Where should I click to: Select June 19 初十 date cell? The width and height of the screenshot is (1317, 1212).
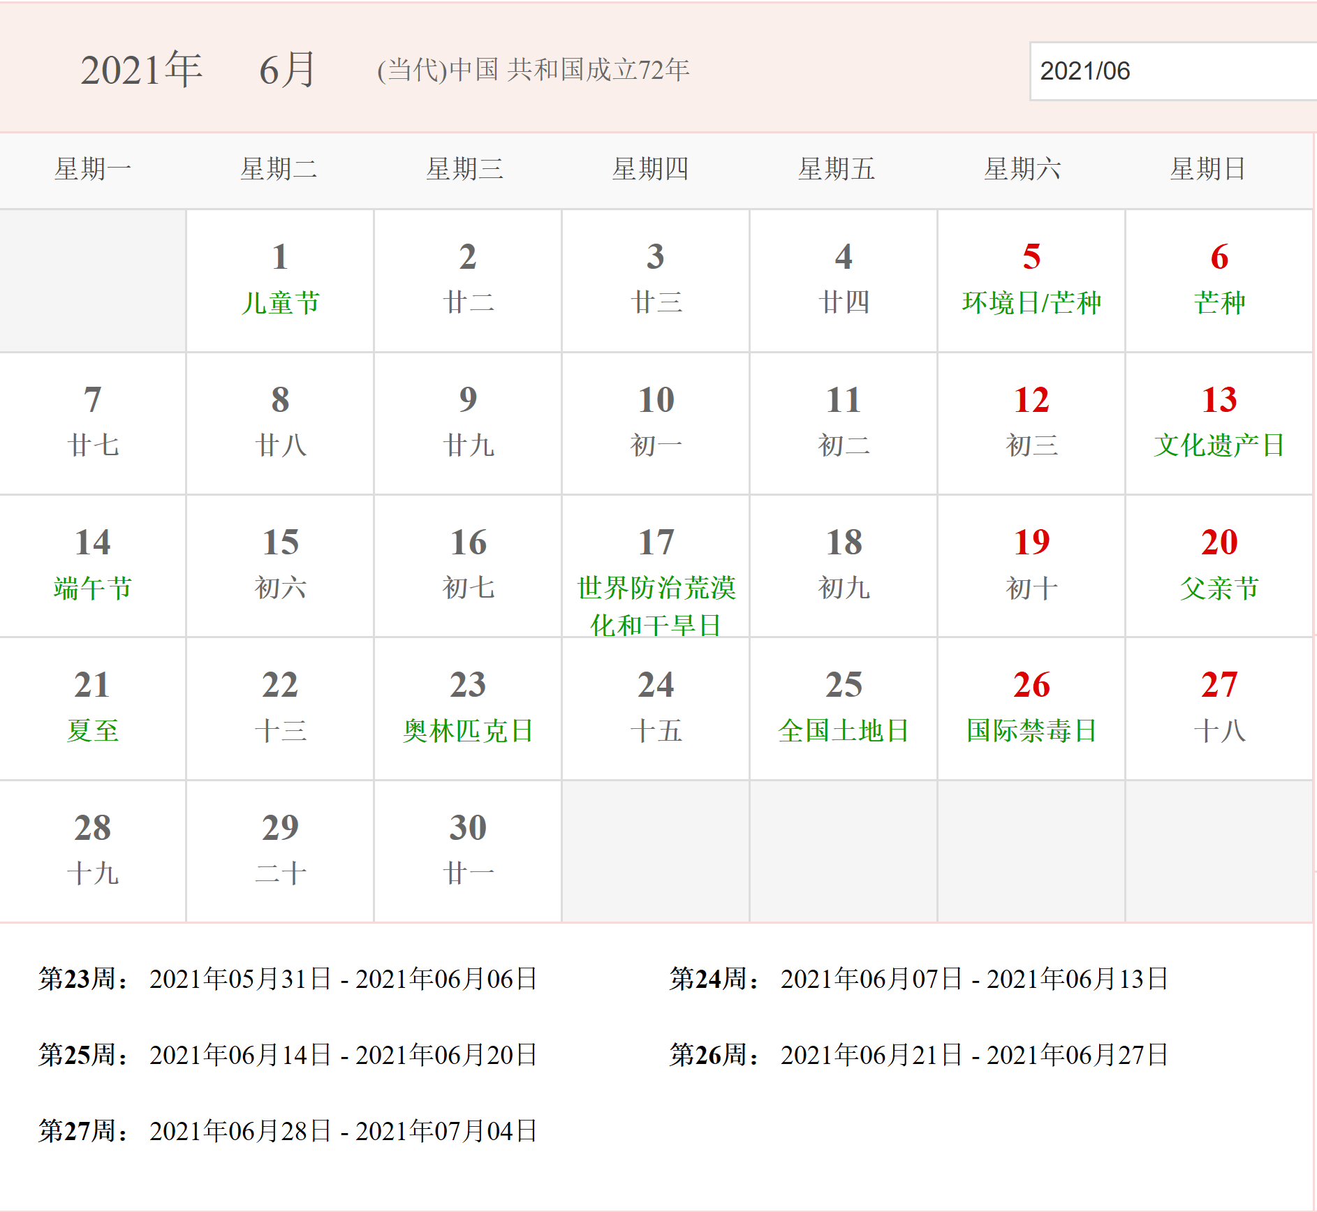point(1031,566)
